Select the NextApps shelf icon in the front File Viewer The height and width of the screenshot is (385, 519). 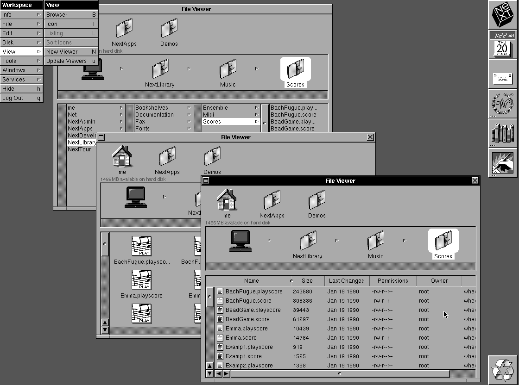[x=272, y=204]
